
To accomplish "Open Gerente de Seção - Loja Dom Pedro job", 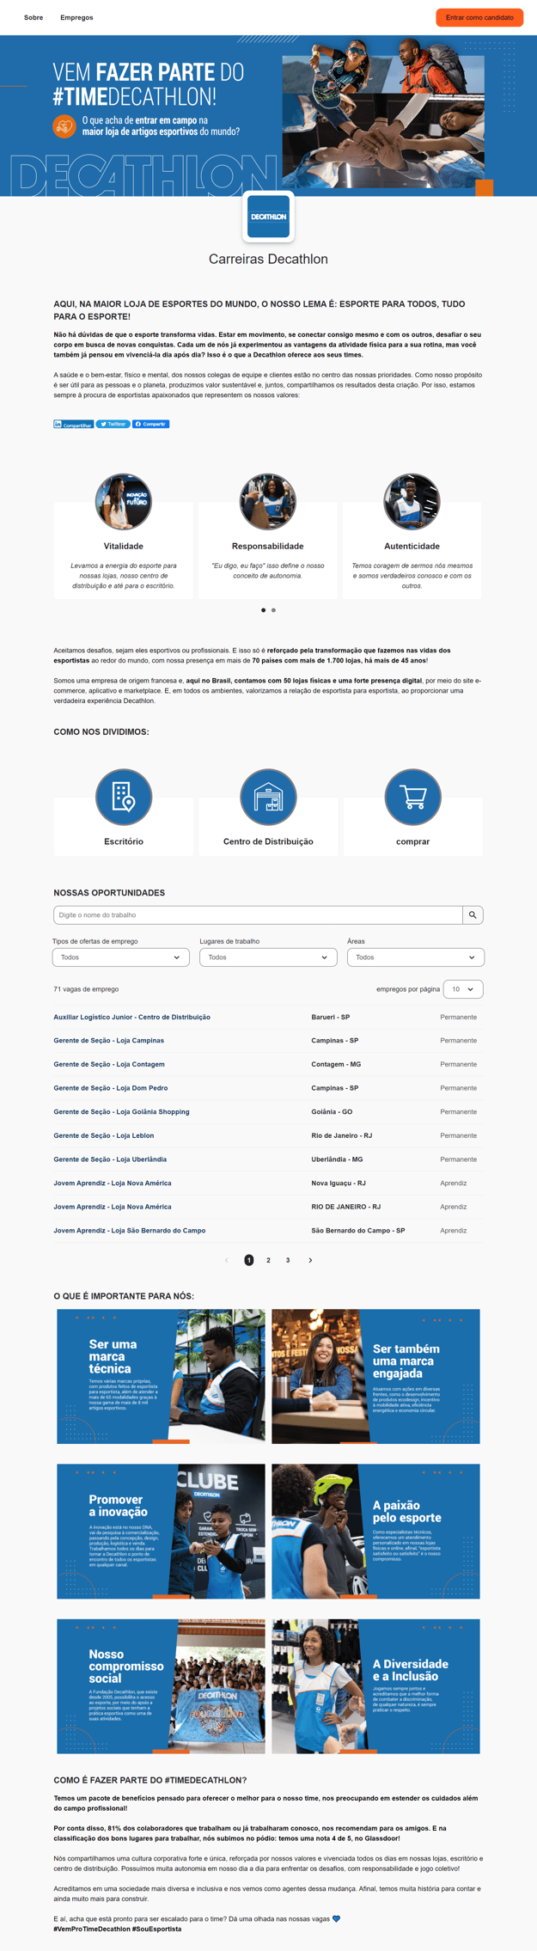I will coord(111,1088).
